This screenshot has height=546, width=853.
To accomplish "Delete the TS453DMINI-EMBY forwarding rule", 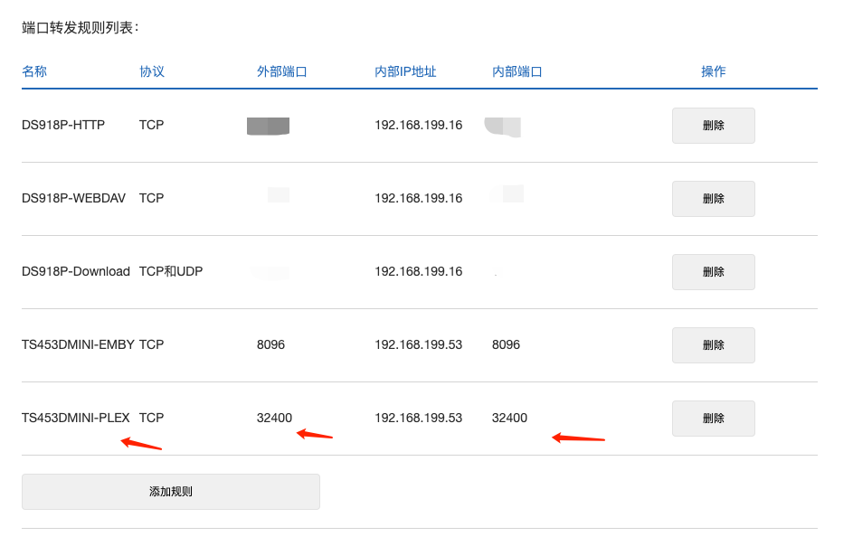I will (x=713, y=344).
